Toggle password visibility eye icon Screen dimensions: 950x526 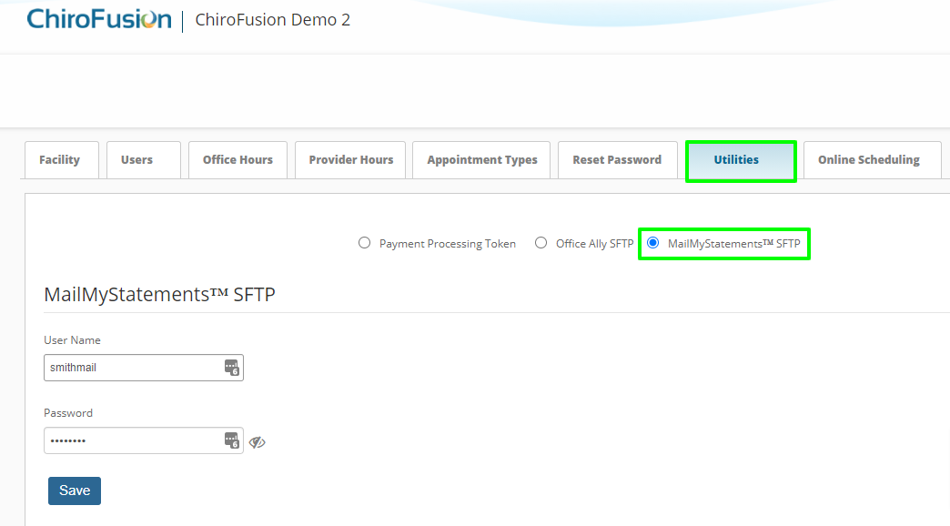tap(257, 442)
